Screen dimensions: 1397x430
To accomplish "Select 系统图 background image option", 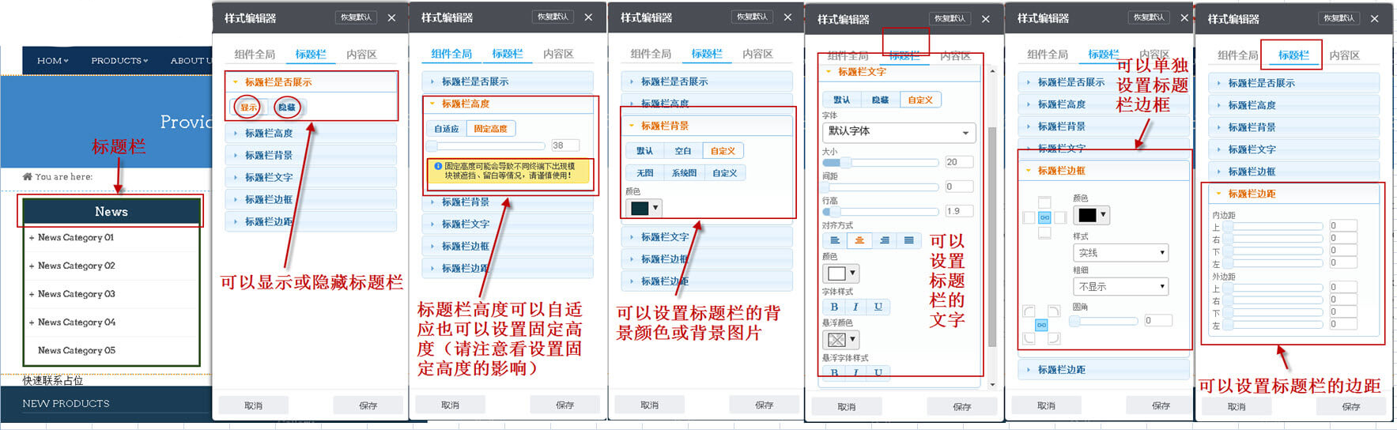I will [684, 172].
